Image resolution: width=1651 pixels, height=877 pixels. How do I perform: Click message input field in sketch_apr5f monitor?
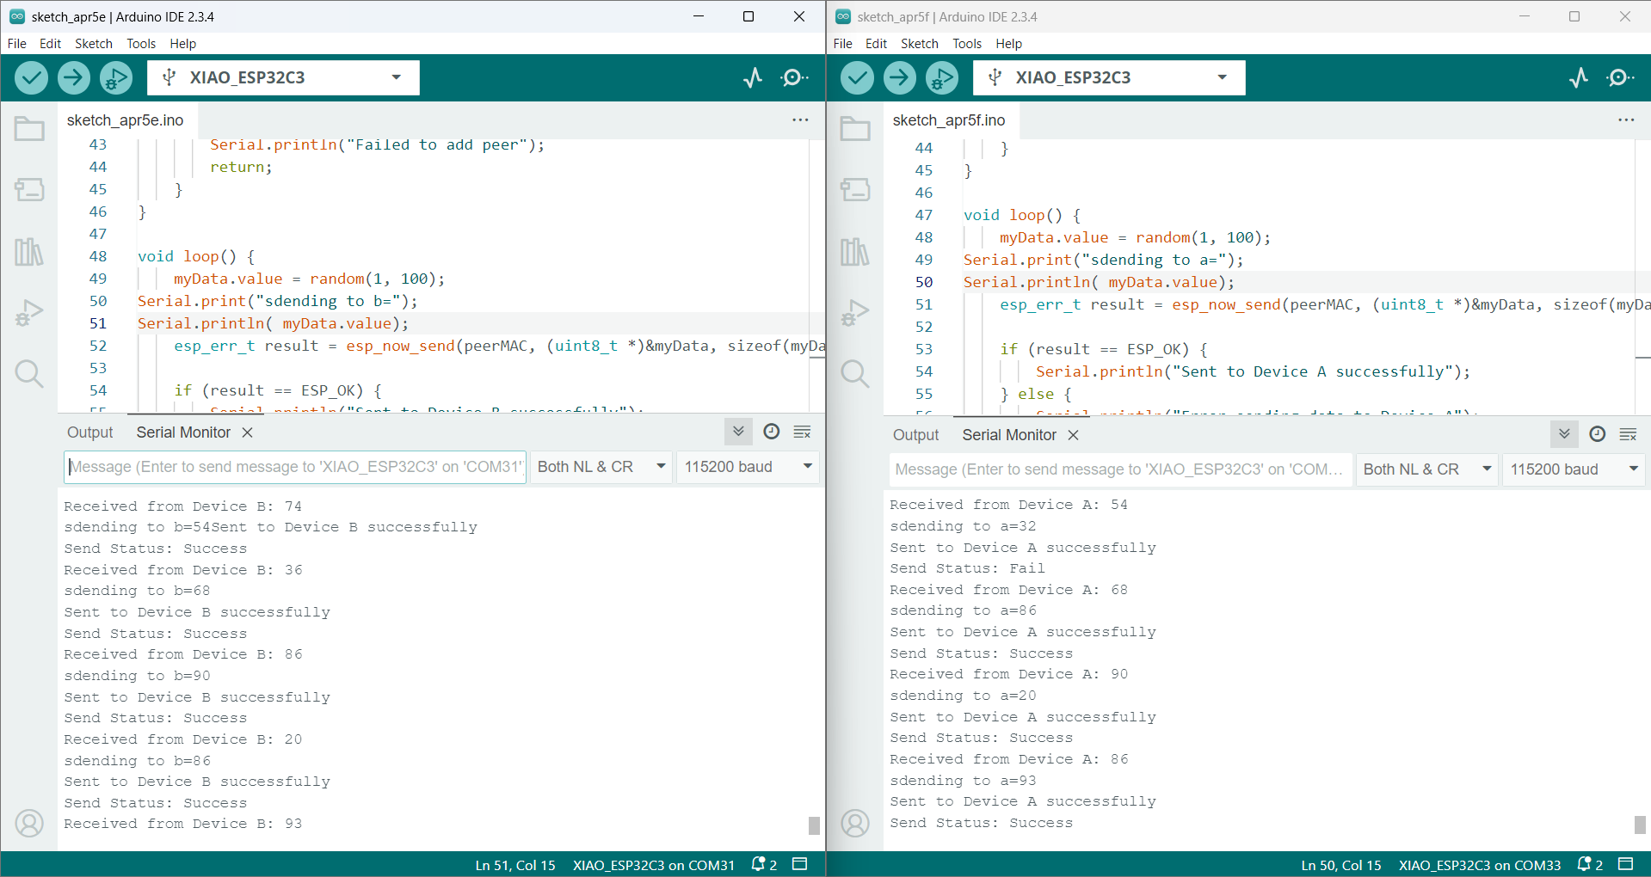(x=1120, y=469)
